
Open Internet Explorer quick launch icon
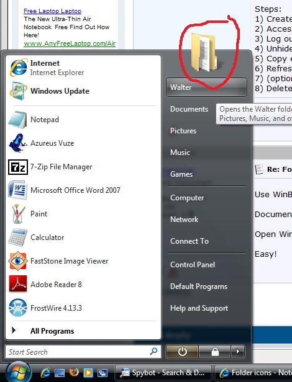[45, 373]
